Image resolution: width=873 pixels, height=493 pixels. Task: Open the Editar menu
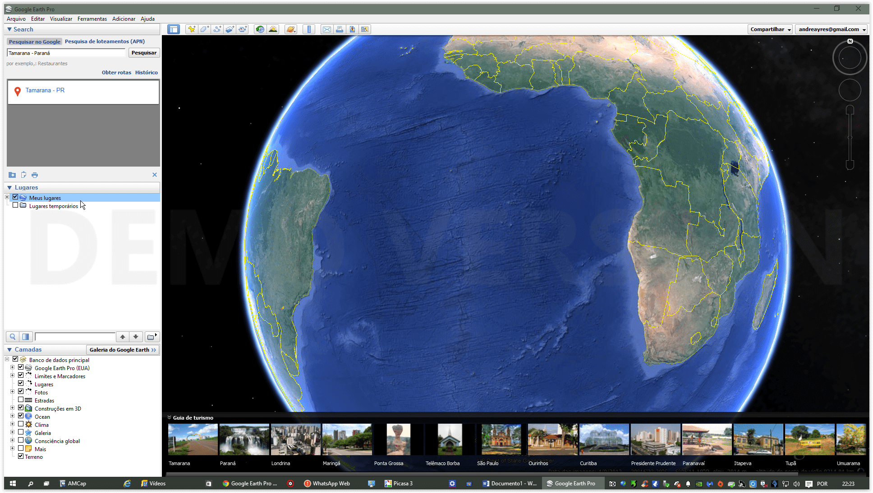pos(38,19)
